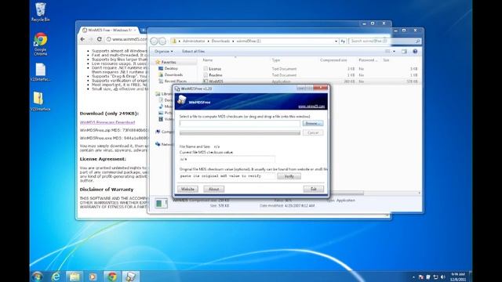Screen dimensions: 502x282
Task: Open the www.winmd5.com link in the banner
Action: pos(311,107)
